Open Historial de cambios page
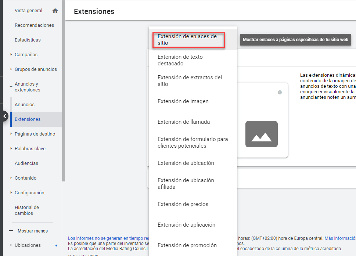 pyautogui.click(x=27, y=210)
